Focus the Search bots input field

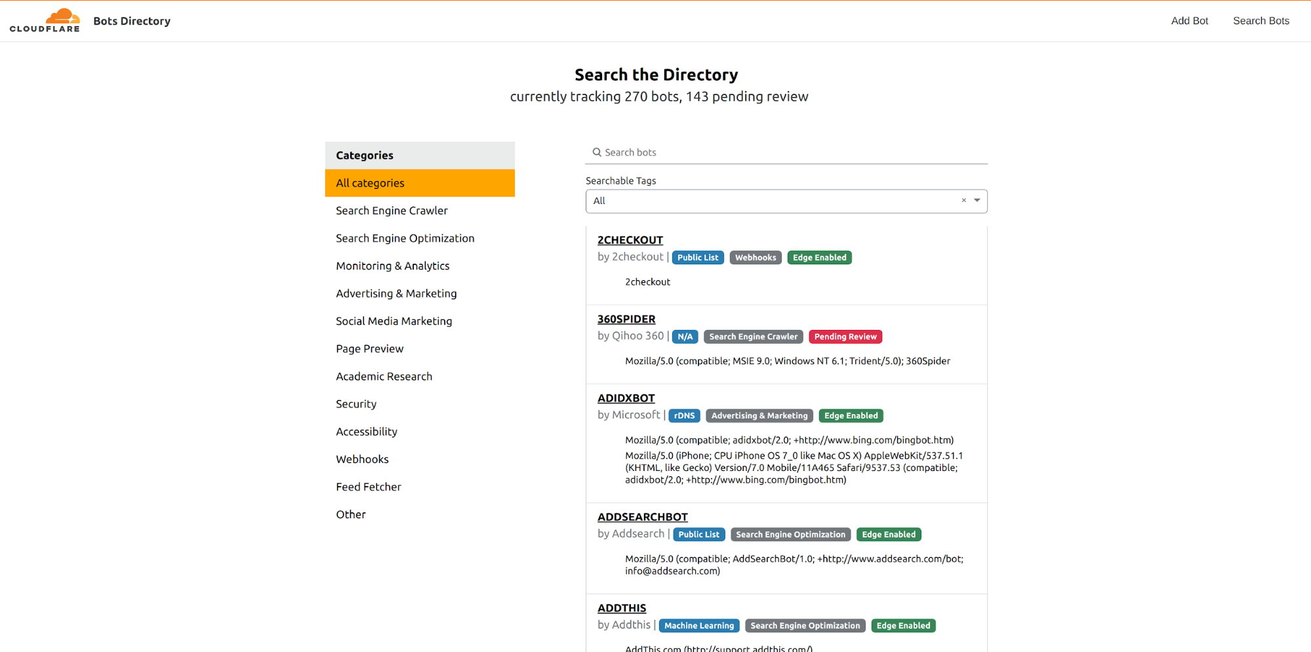786,152
